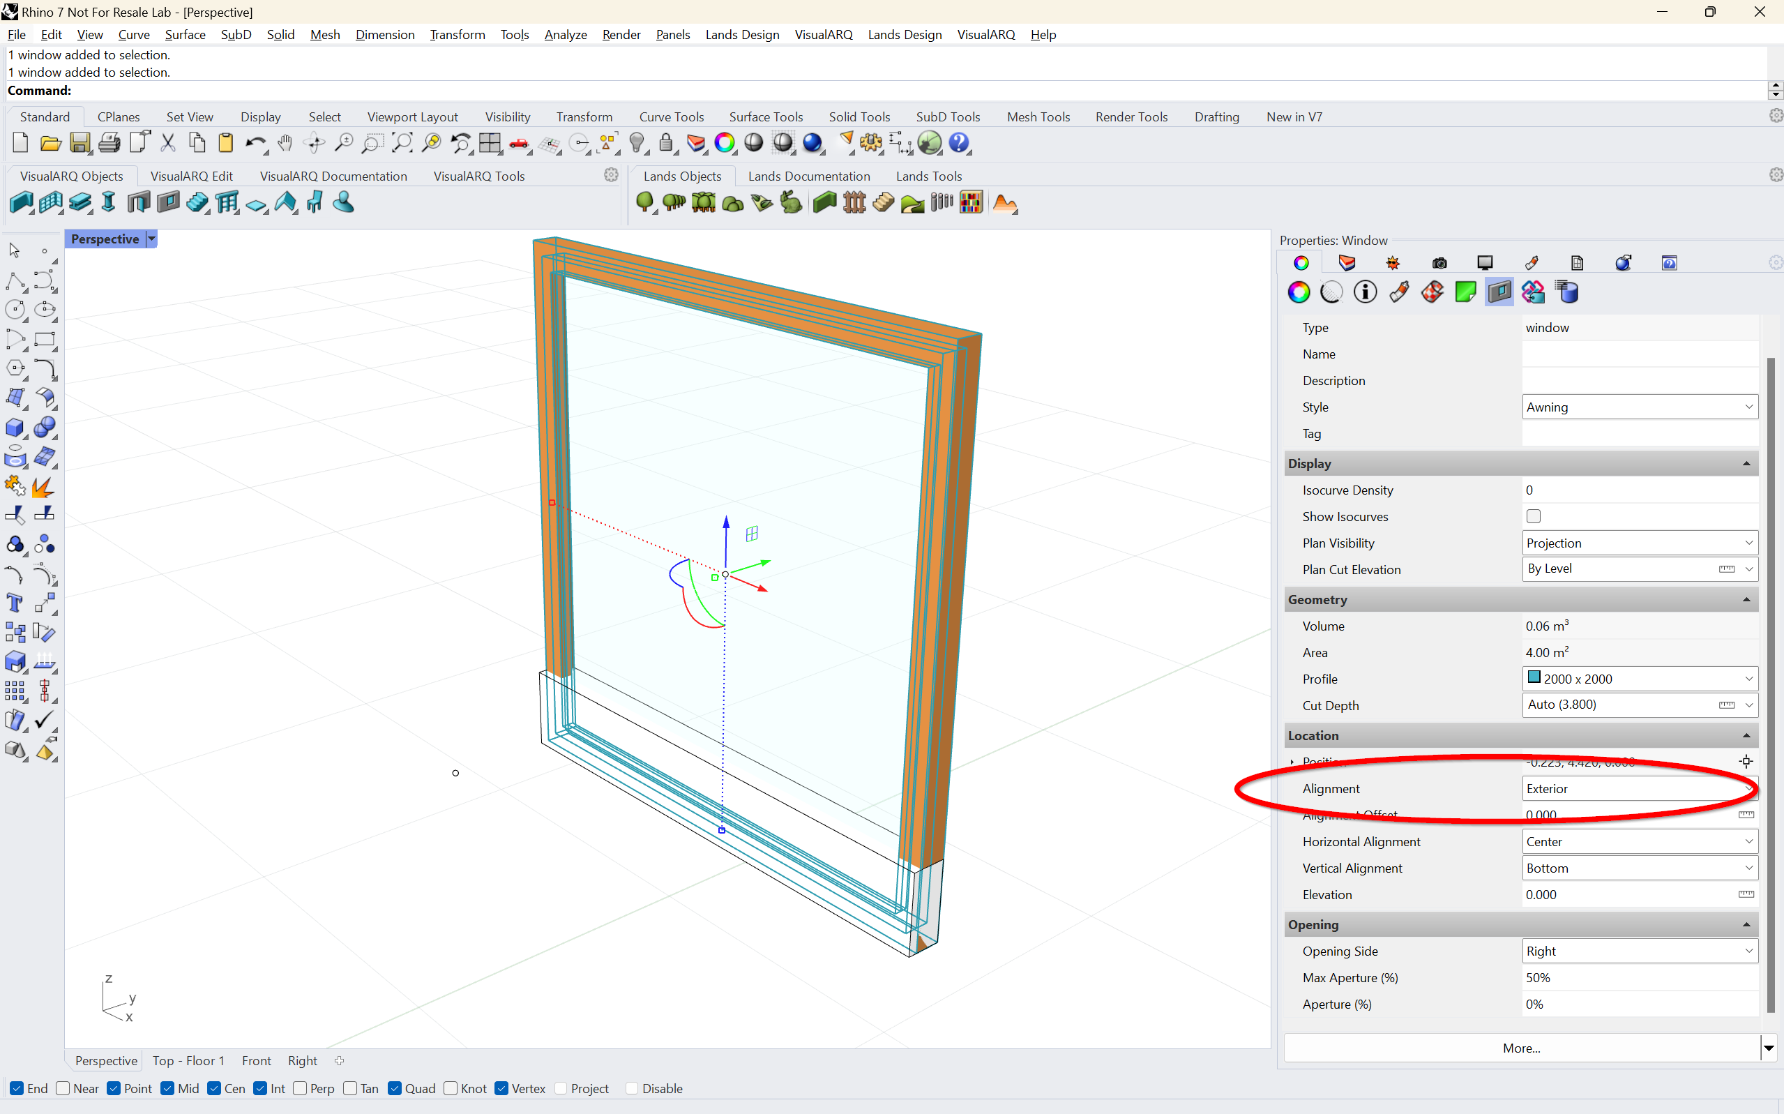Enable the Perp object snap
The image size is (1784, 1114).
pos(301,1088)
